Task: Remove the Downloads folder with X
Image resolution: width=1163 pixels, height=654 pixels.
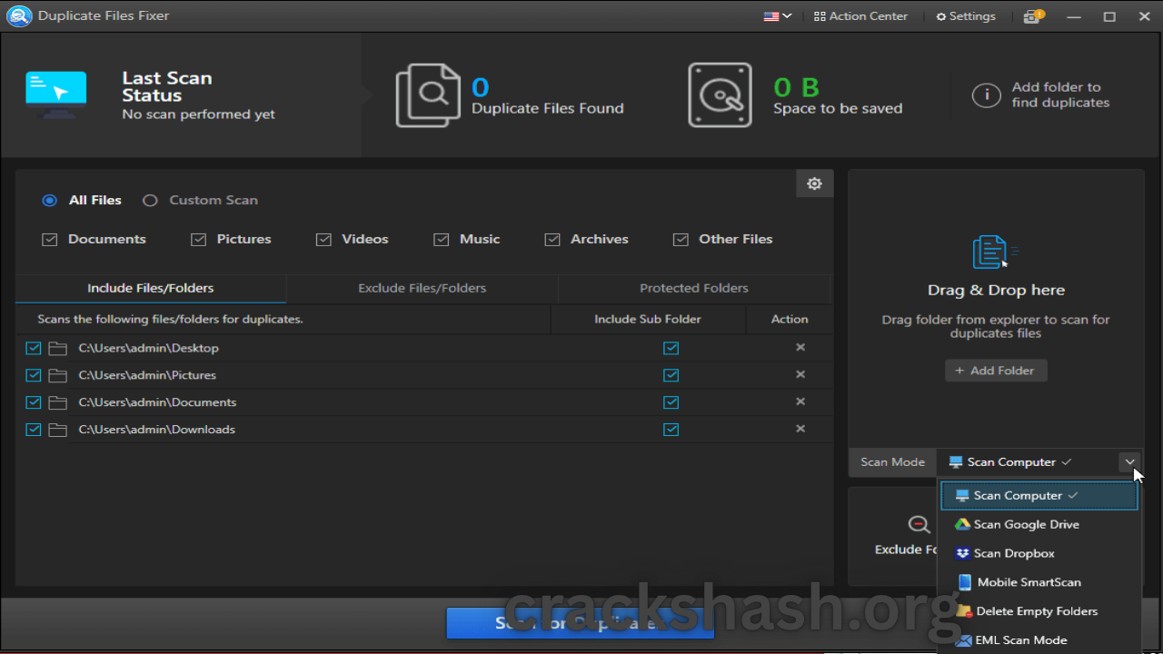Action: pos(800,429)
